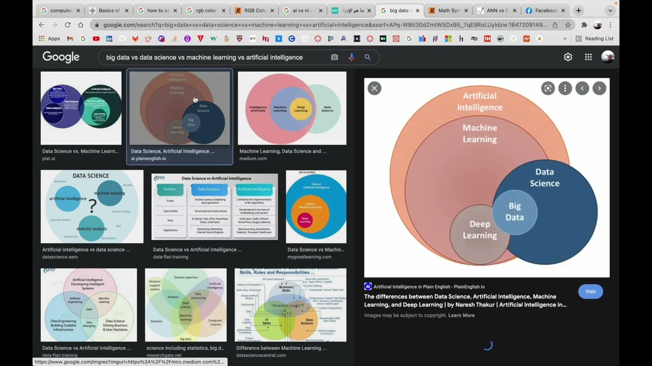Image resolution: width=652 pixels, height=366 pixels.
Task: Start voice search with microphone icon
Action: point(351,57)
